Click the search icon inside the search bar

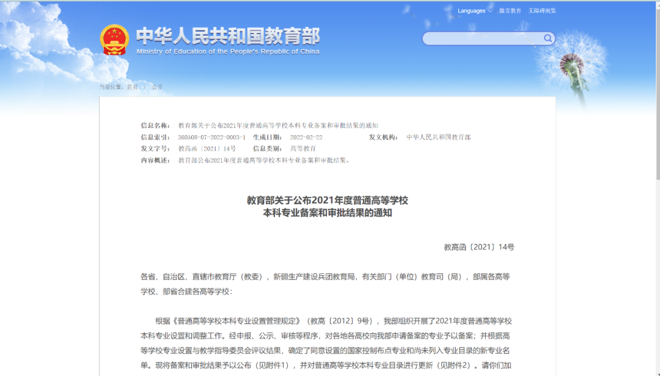(x=548, y=38)
